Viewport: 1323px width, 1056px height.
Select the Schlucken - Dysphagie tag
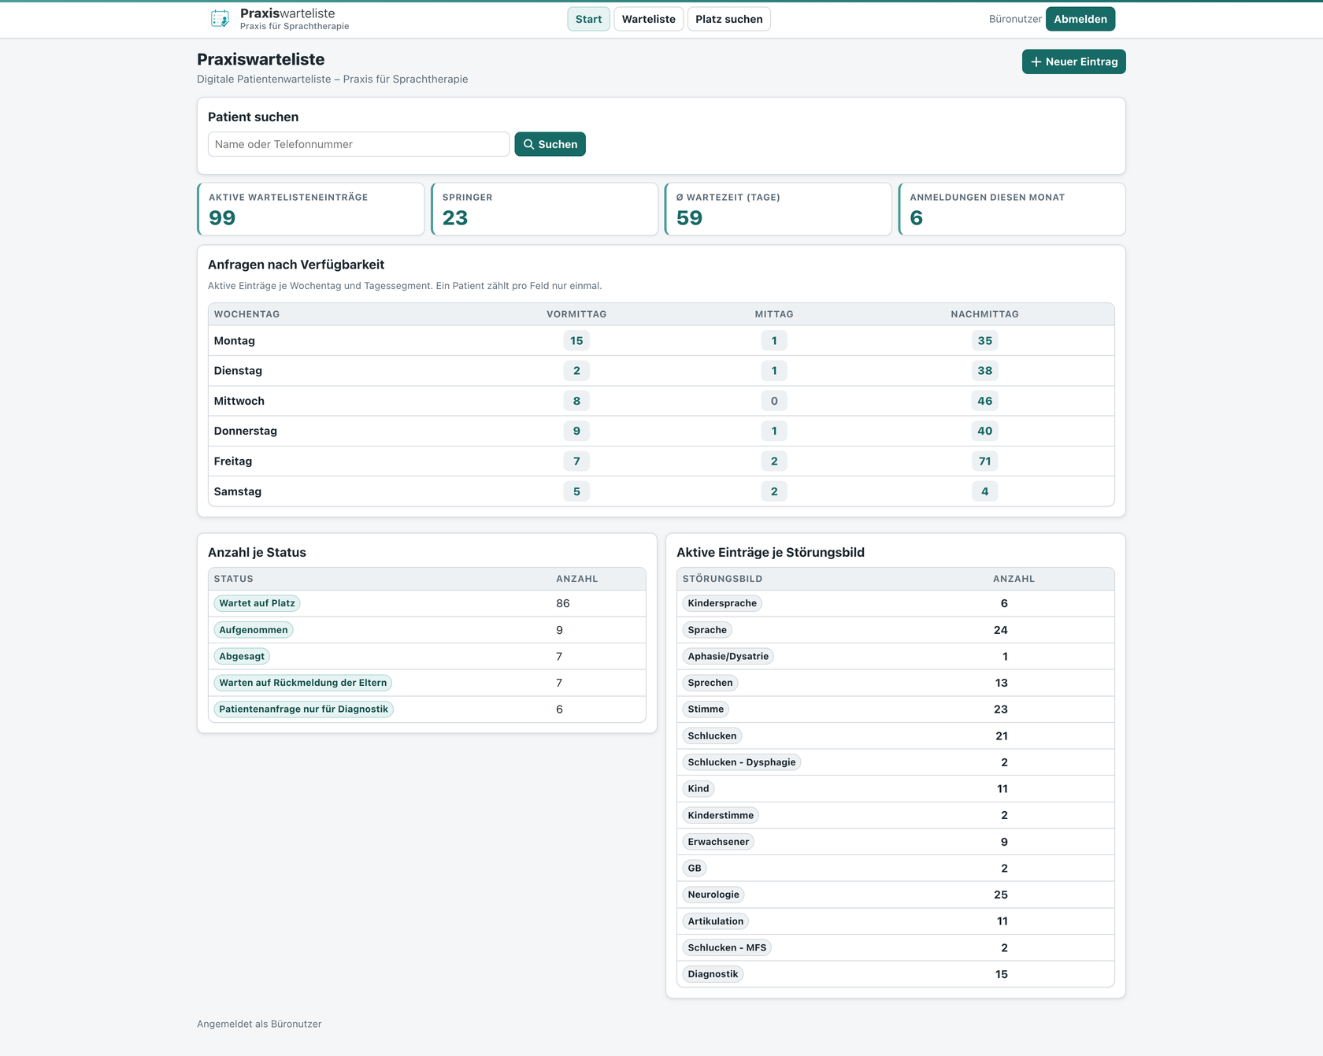pyautogui.click(x=742, y=762)
